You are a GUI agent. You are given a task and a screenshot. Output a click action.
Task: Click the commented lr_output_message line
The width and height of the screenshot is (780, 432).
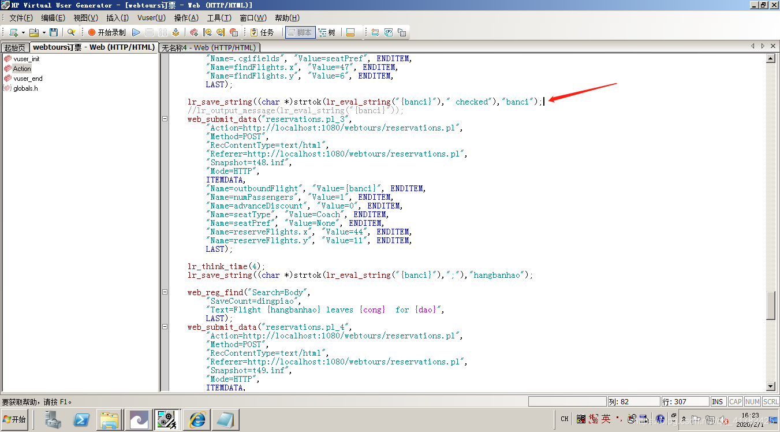click(x=296, y=110)
